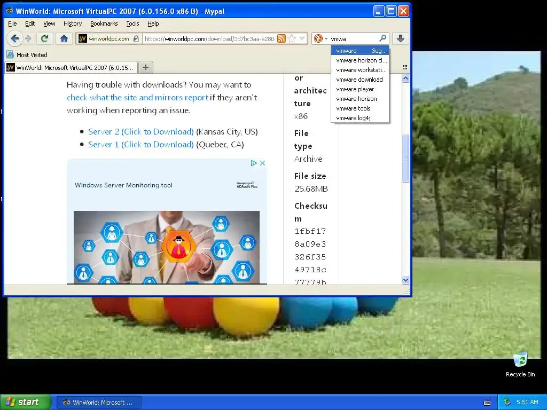Open the History menu
Screen dimensions: 547x410
tap(73, 23)
